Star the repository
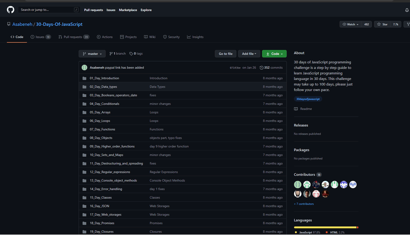Viewport: 410px width, 235px height. click(x=383, y=24)
